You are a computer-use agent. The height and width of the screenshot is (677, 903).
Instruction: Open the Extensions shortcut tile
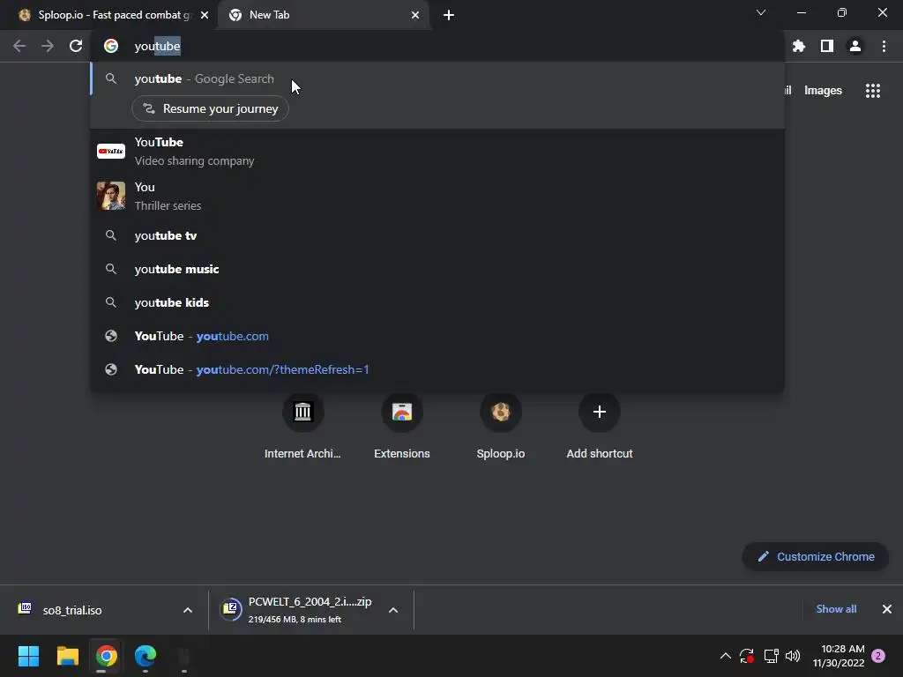coord(402,427)
